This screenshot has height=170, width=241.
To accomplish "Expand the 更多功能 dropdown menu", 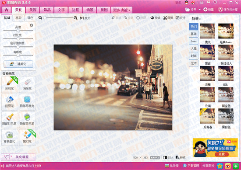I will tap(122, 10).
